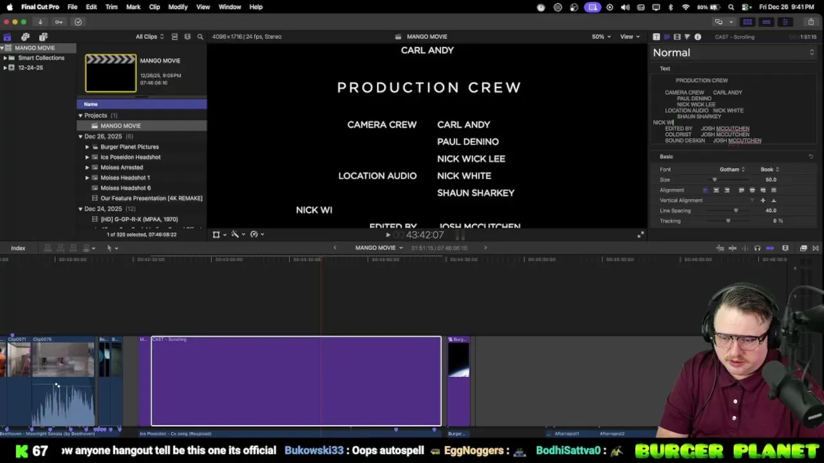Screen dimensions: 824x463
Task: Go forward in timeline history
Action: 485,248
